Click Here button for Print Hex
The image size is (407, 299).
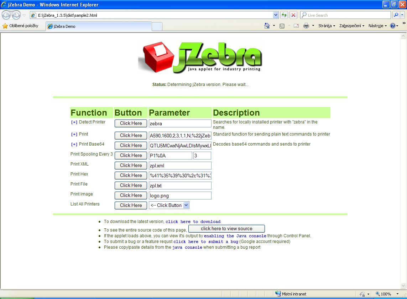131,175
